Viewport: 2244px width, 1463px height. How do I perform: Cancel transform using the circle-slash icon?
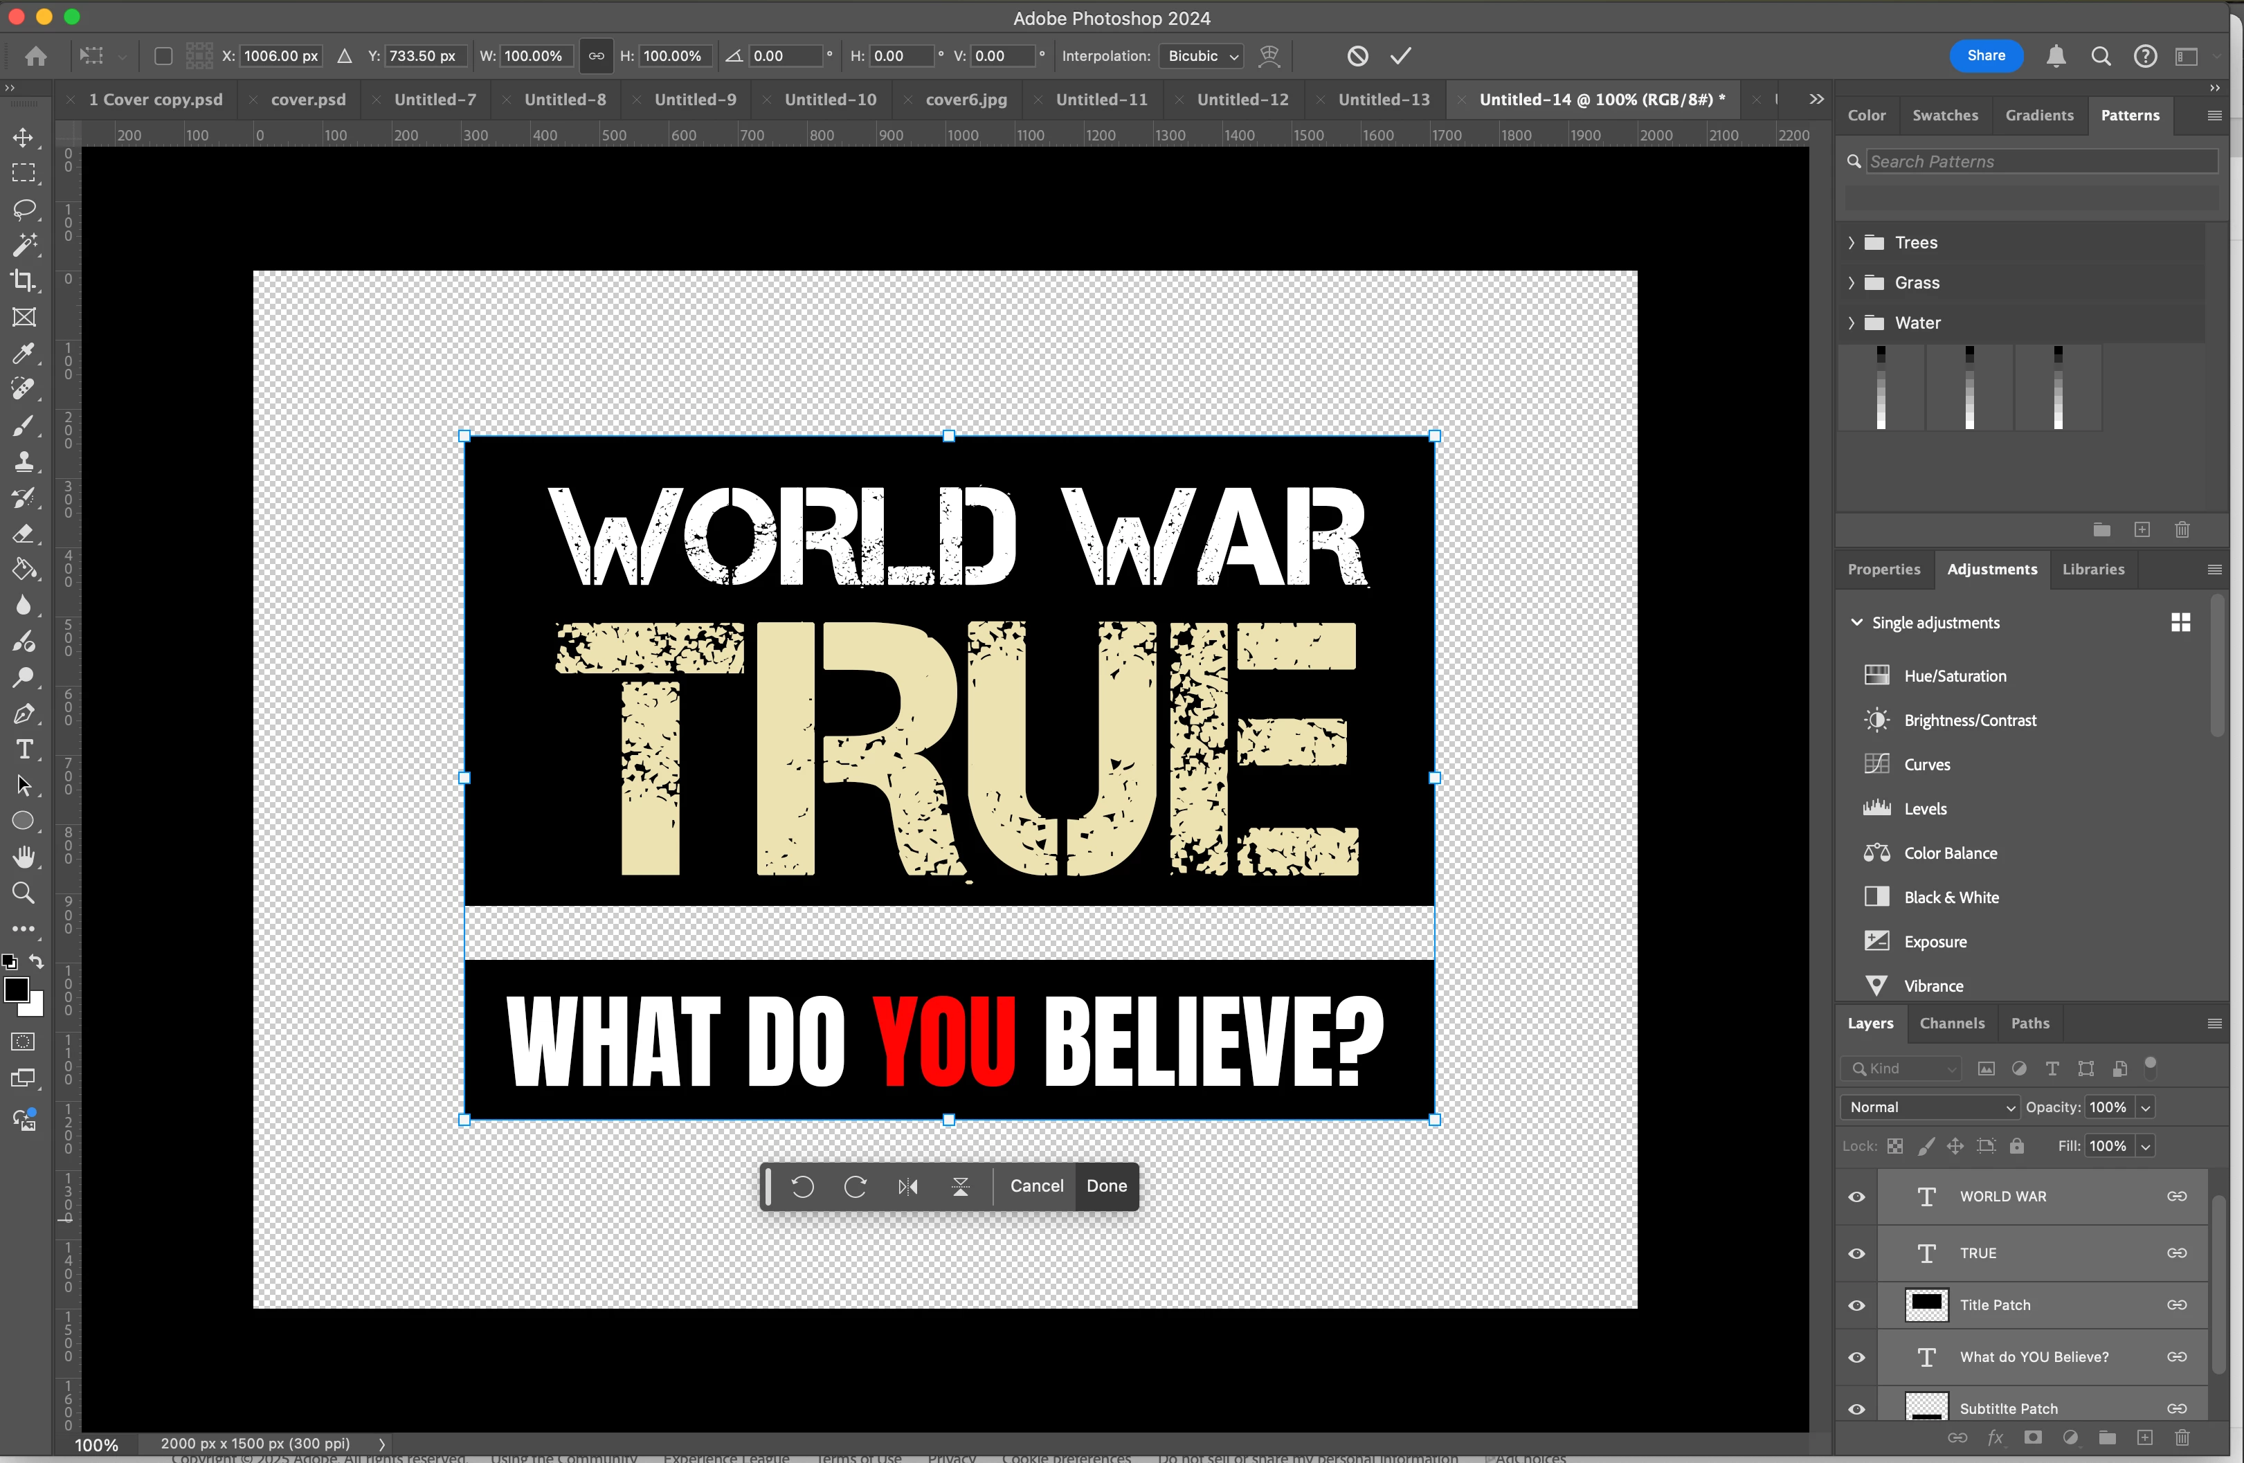coord(1357,57)
